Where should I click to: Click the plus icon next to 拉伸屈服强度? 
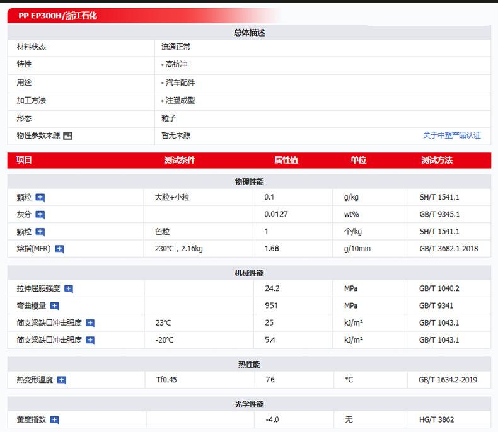coord(69,288)
